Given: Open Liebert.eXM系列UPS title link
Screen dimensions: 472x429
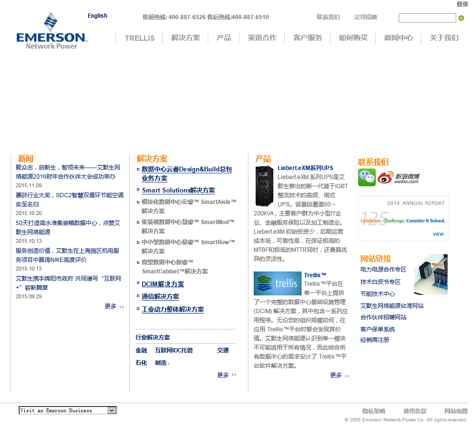Looking at the screenshot, I should pyautogui.click(x=305, y=168).
